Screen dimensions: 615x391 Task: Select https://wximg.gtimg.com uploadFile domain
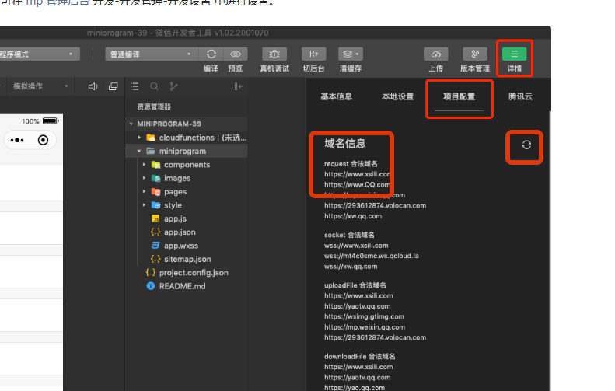(x=364, y=316)
